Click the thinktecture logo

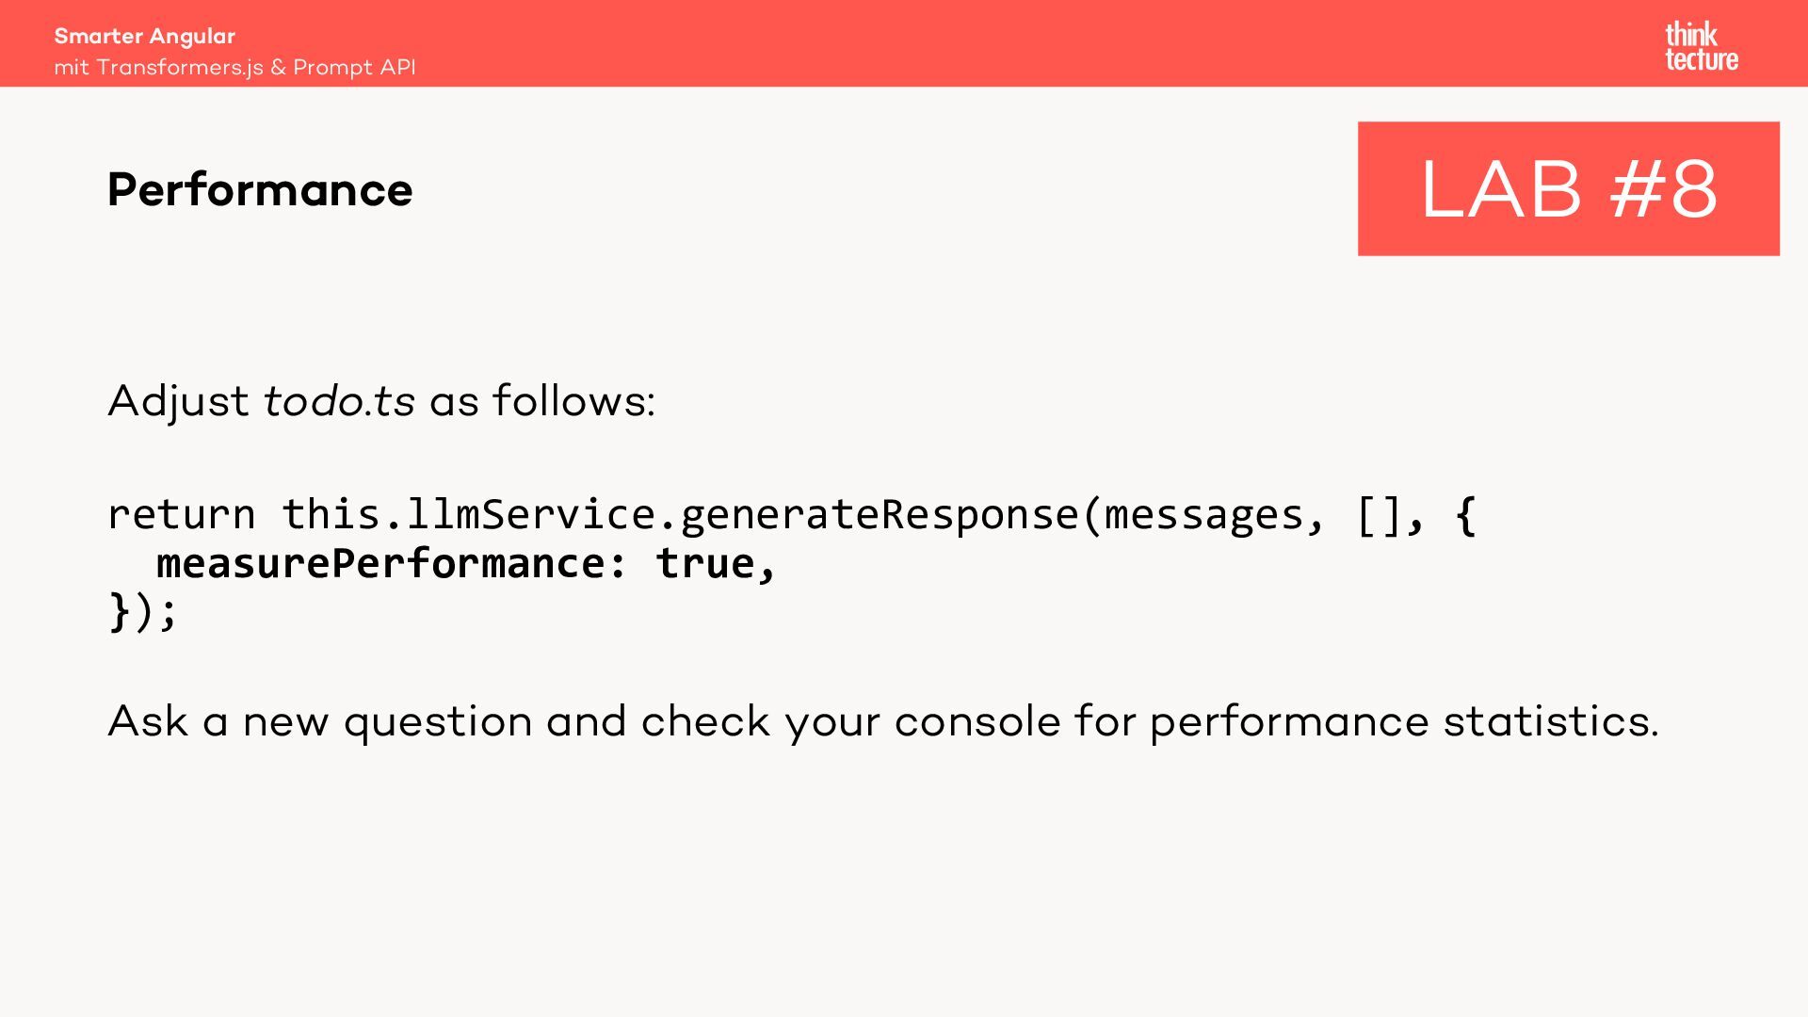[x=1701, y=47]
